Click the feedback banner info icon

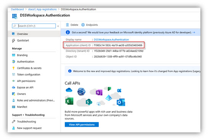68,32
